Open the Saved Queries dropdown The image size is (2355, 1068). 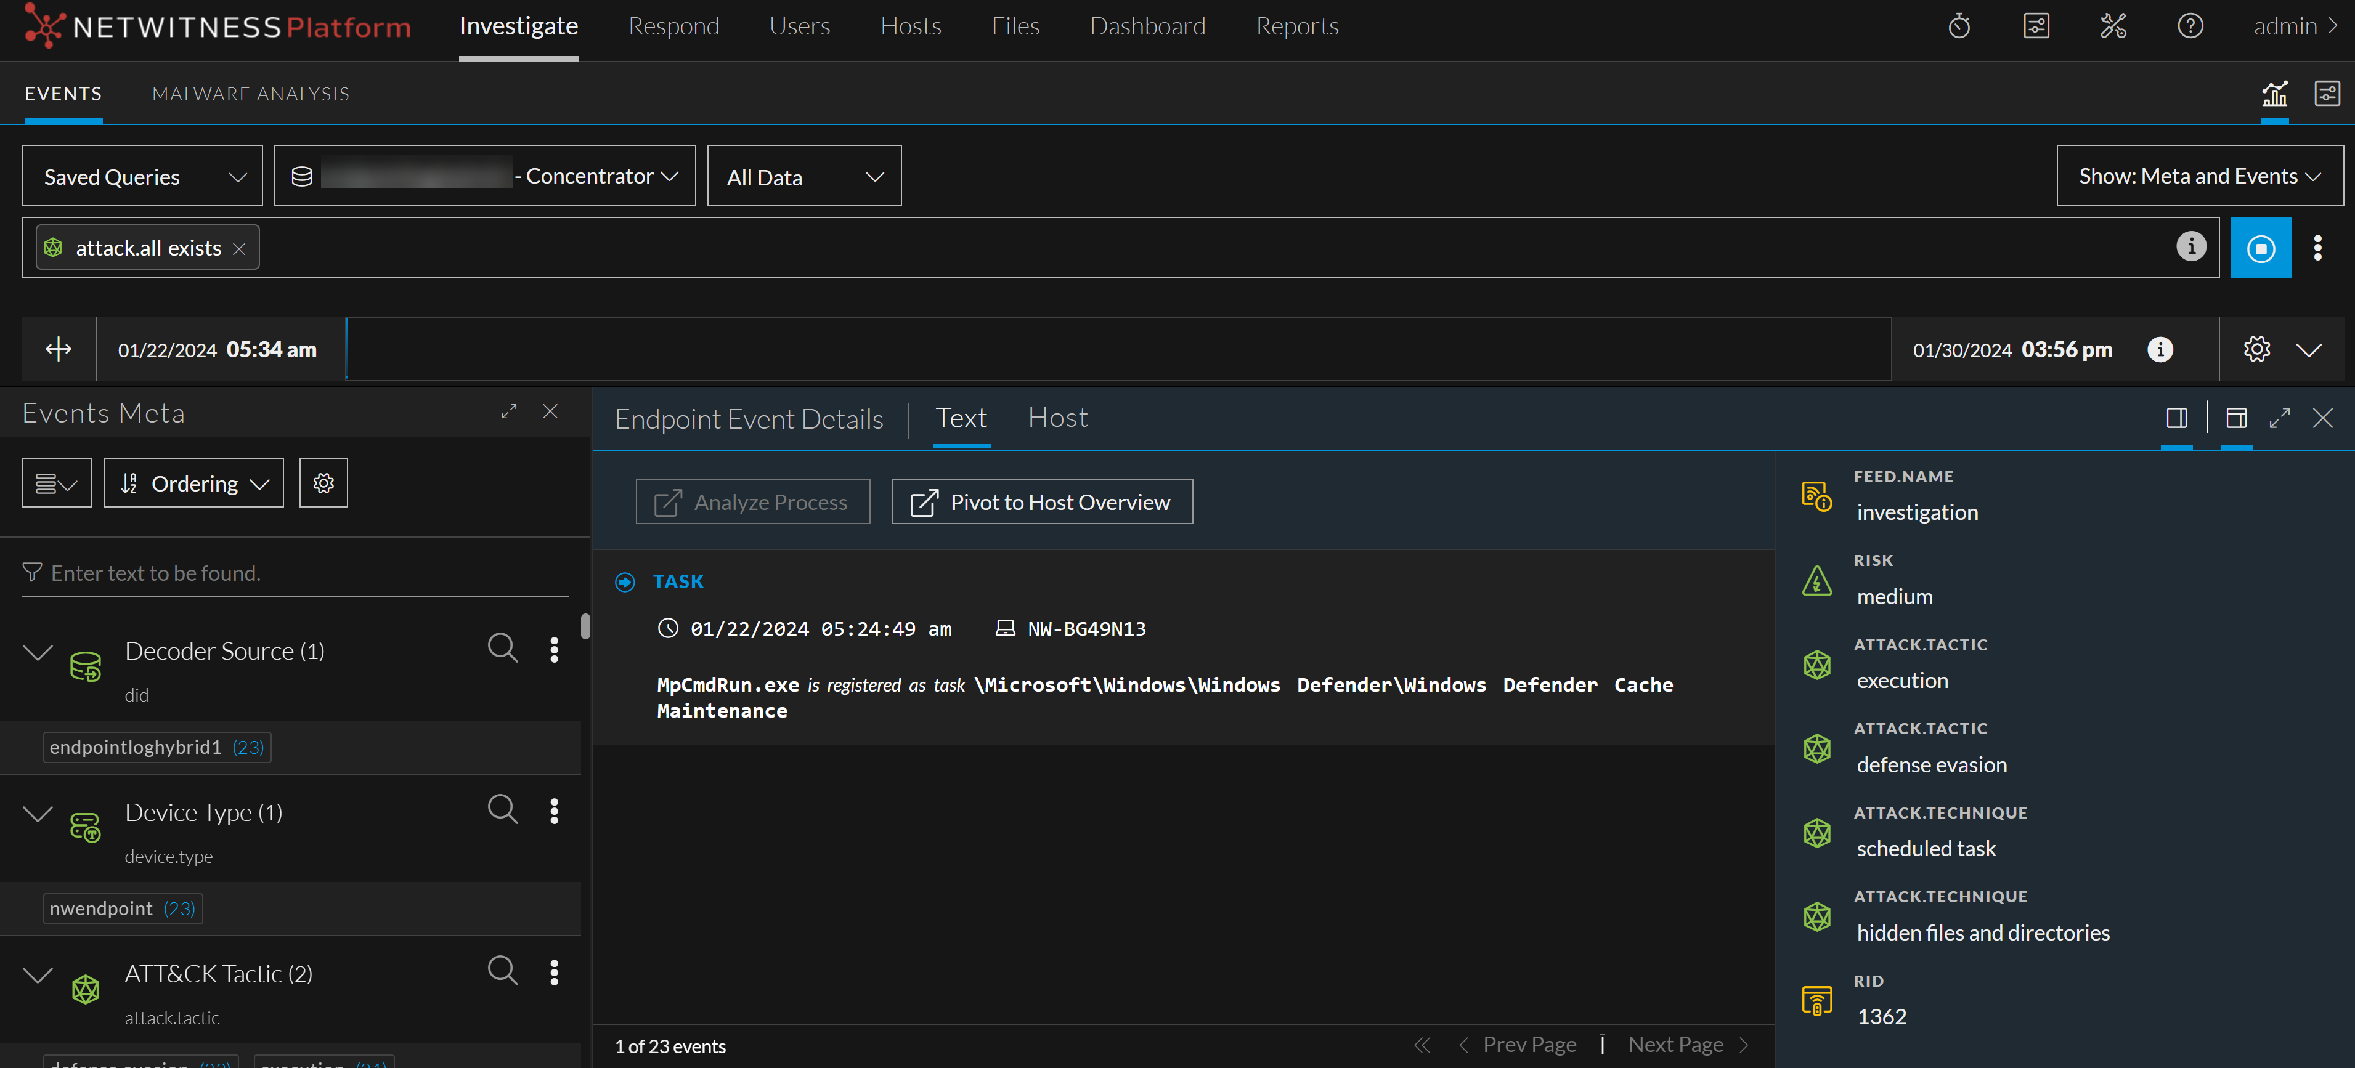(x=142, y=176)
